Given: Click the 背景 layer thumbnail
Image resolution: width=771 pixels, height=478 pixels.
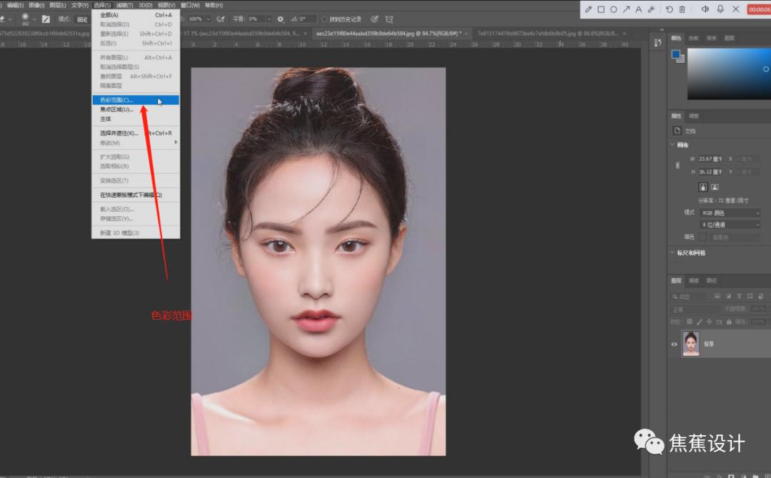Looking at the screenshot, I should point(691,343).
